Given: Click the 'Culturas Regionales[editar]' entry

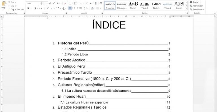Looking at the screenshot, I should (81, 85).
